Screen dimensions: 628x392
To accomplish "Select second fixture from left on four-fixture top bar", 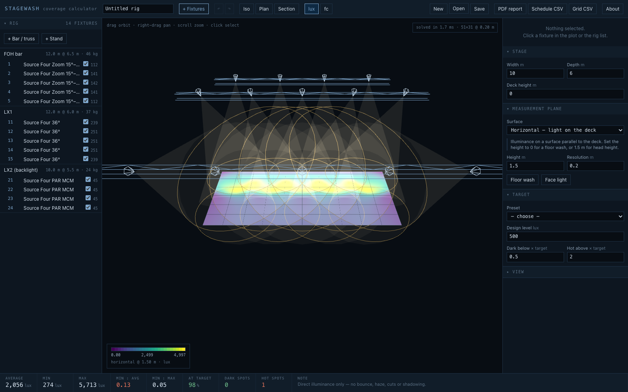I will 280,78.
